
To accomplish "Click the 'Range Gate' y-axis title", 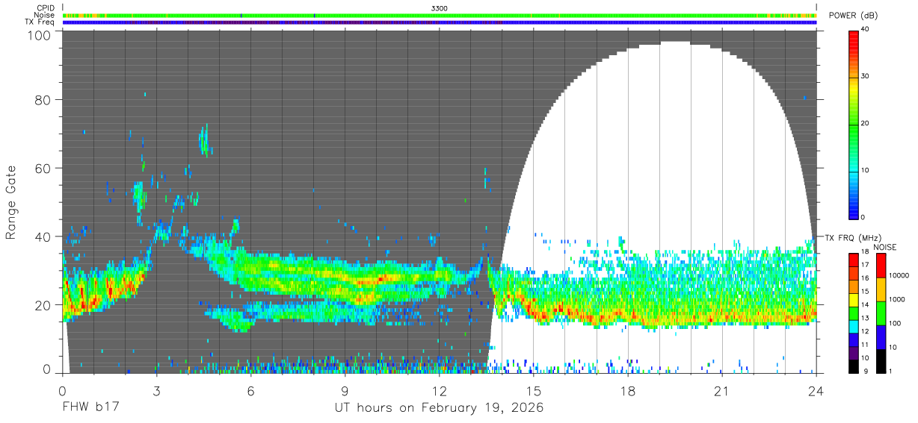I will point(11,202).
